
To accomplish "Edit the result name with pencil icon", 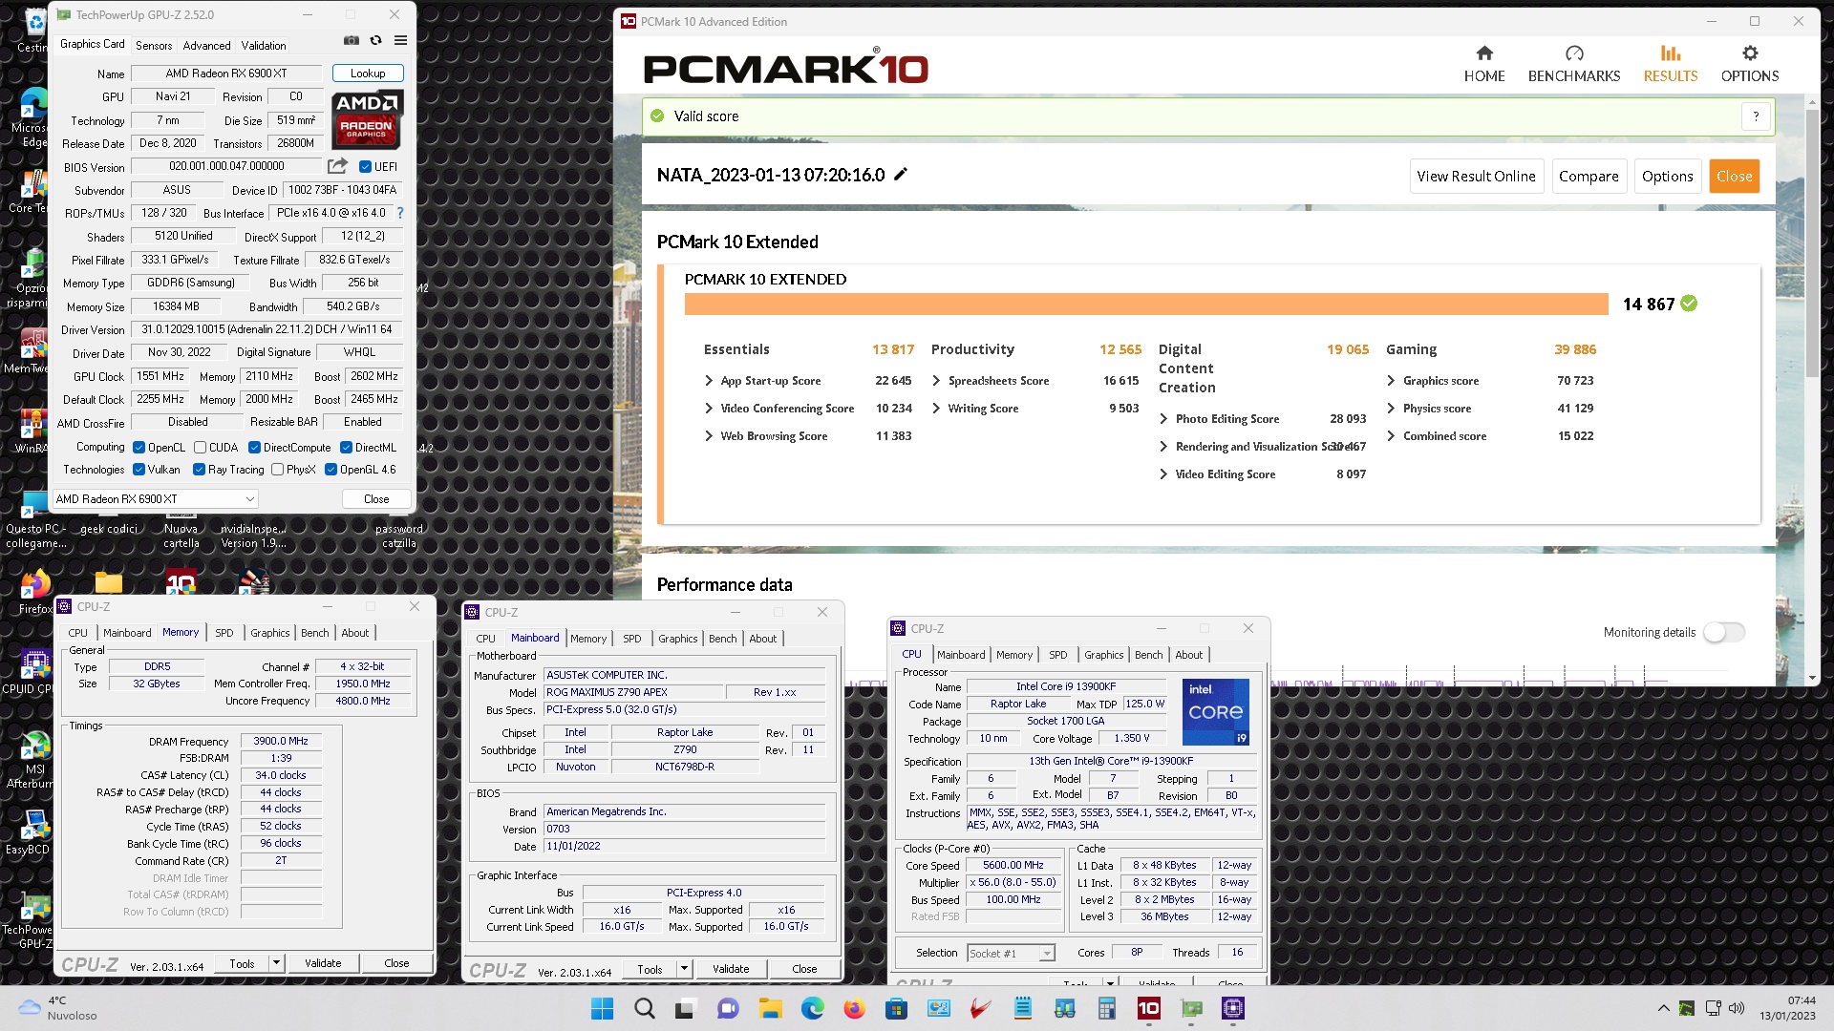I will 900,175.
